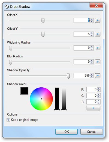This screenshot has width=109, height=142.
Task: Decrease the B color value spinner
Action: (98, 103)
